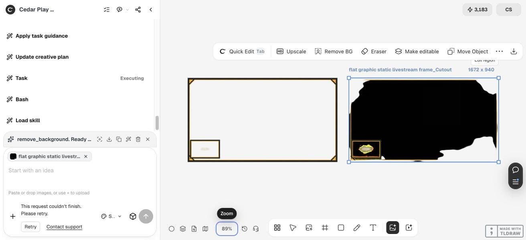The image size is (526, 240).
Task: Focus the Start with an idea prompt field
Action: [x=80, y=171]
